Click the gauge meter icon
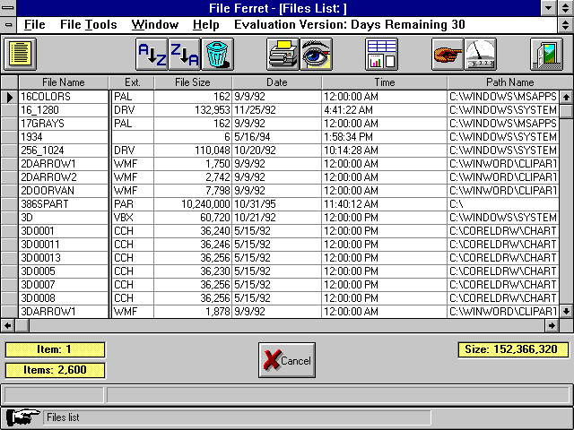 click(480, 55)
